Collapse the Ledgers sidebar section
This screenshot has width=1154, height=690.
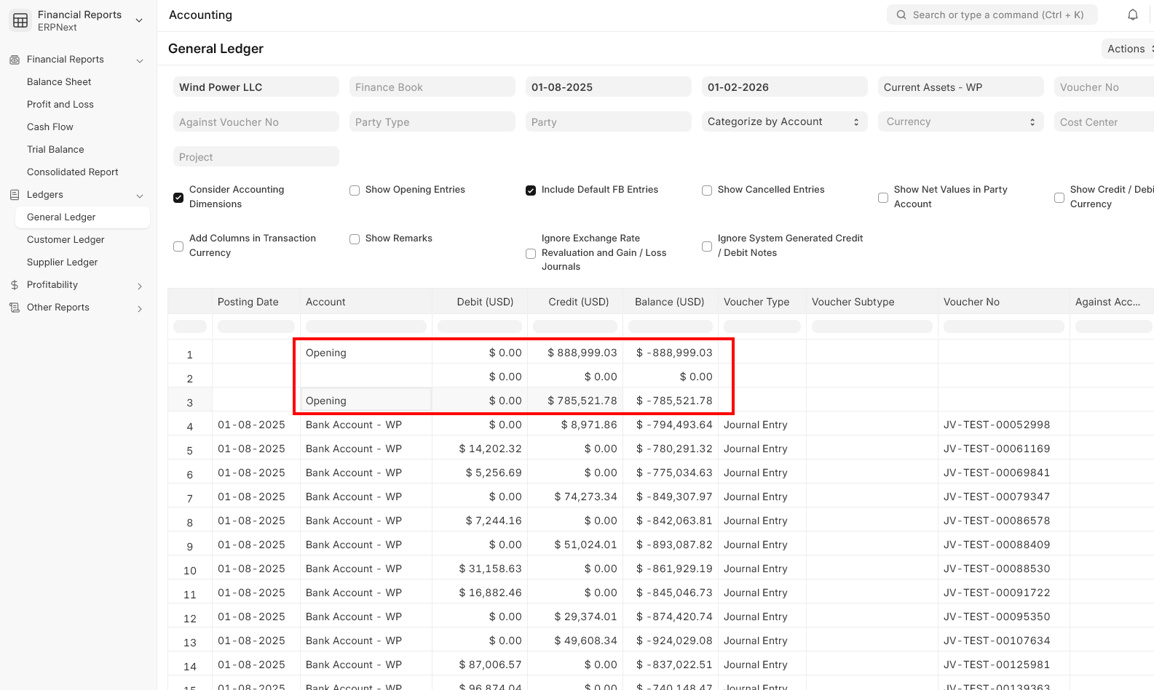(140, 196)
